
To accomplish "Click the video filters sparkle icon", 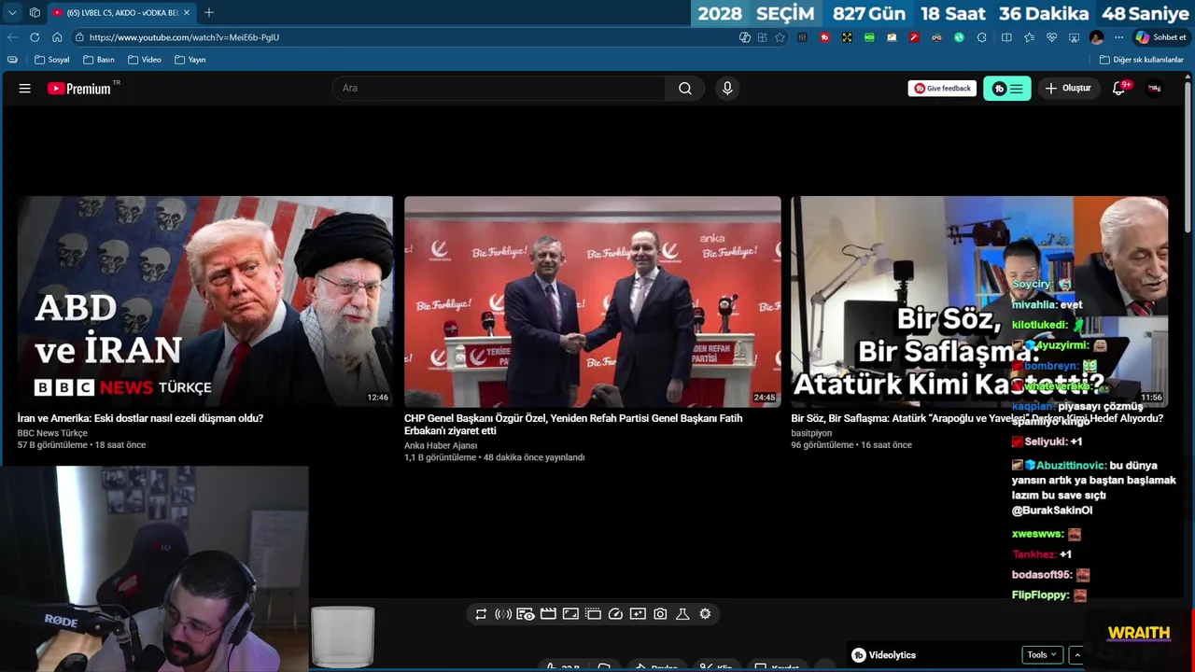I will [x=638, y=614].
